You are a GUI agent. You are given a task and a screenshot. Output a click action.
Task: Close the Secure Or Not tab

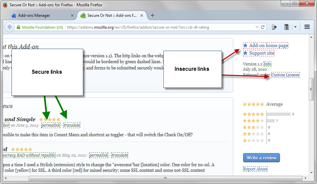[x=142, y=15]
